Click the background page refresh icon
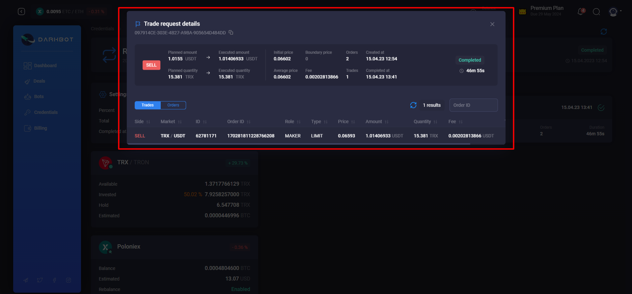The height and width of the screenshot is (294, 632). (x=603, y=32)
